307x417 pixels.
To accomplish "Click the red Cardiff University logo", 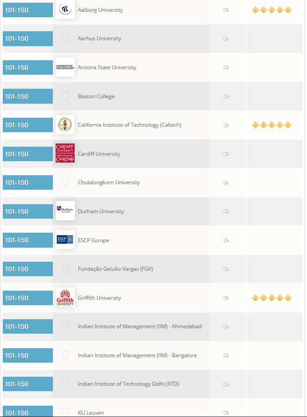I will (x=65, y=153).
